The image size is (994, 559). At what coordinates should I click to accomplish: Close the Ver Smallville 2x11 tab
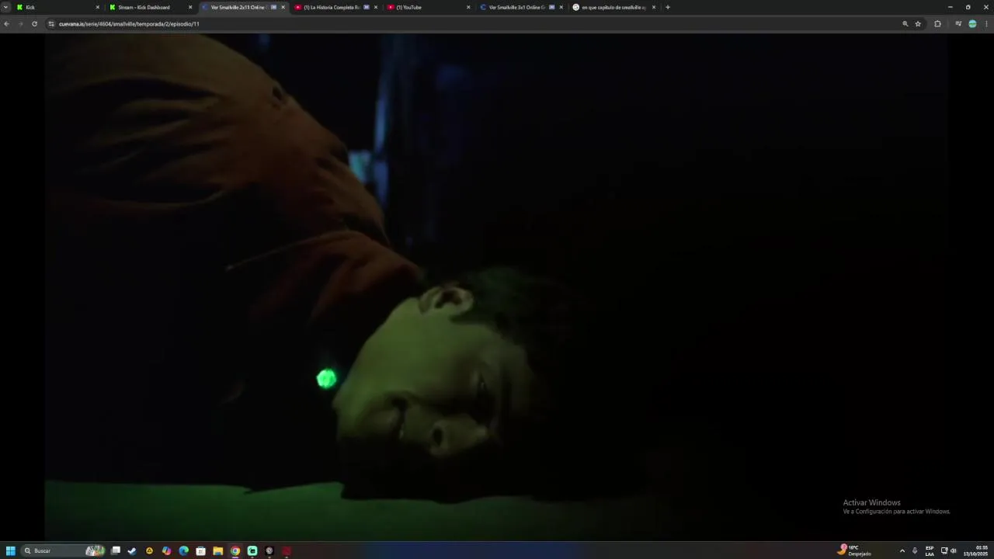(x=283, y=7)
